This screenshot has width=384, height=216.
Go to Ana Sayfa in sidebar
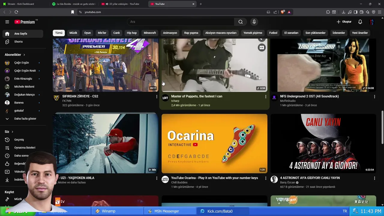coord(23,34)
